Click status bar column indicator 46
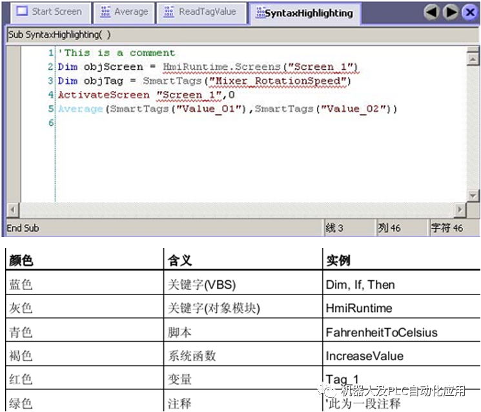This screenshot has width=481, height=412. click(389, 228)
